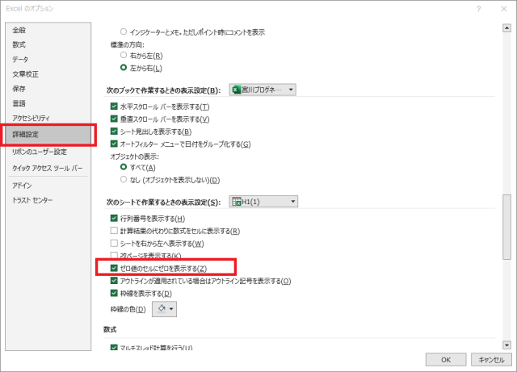This screenshot has width=517, height=372.
Task: Click the scrollbar down arrow
Action: [506, 345]
